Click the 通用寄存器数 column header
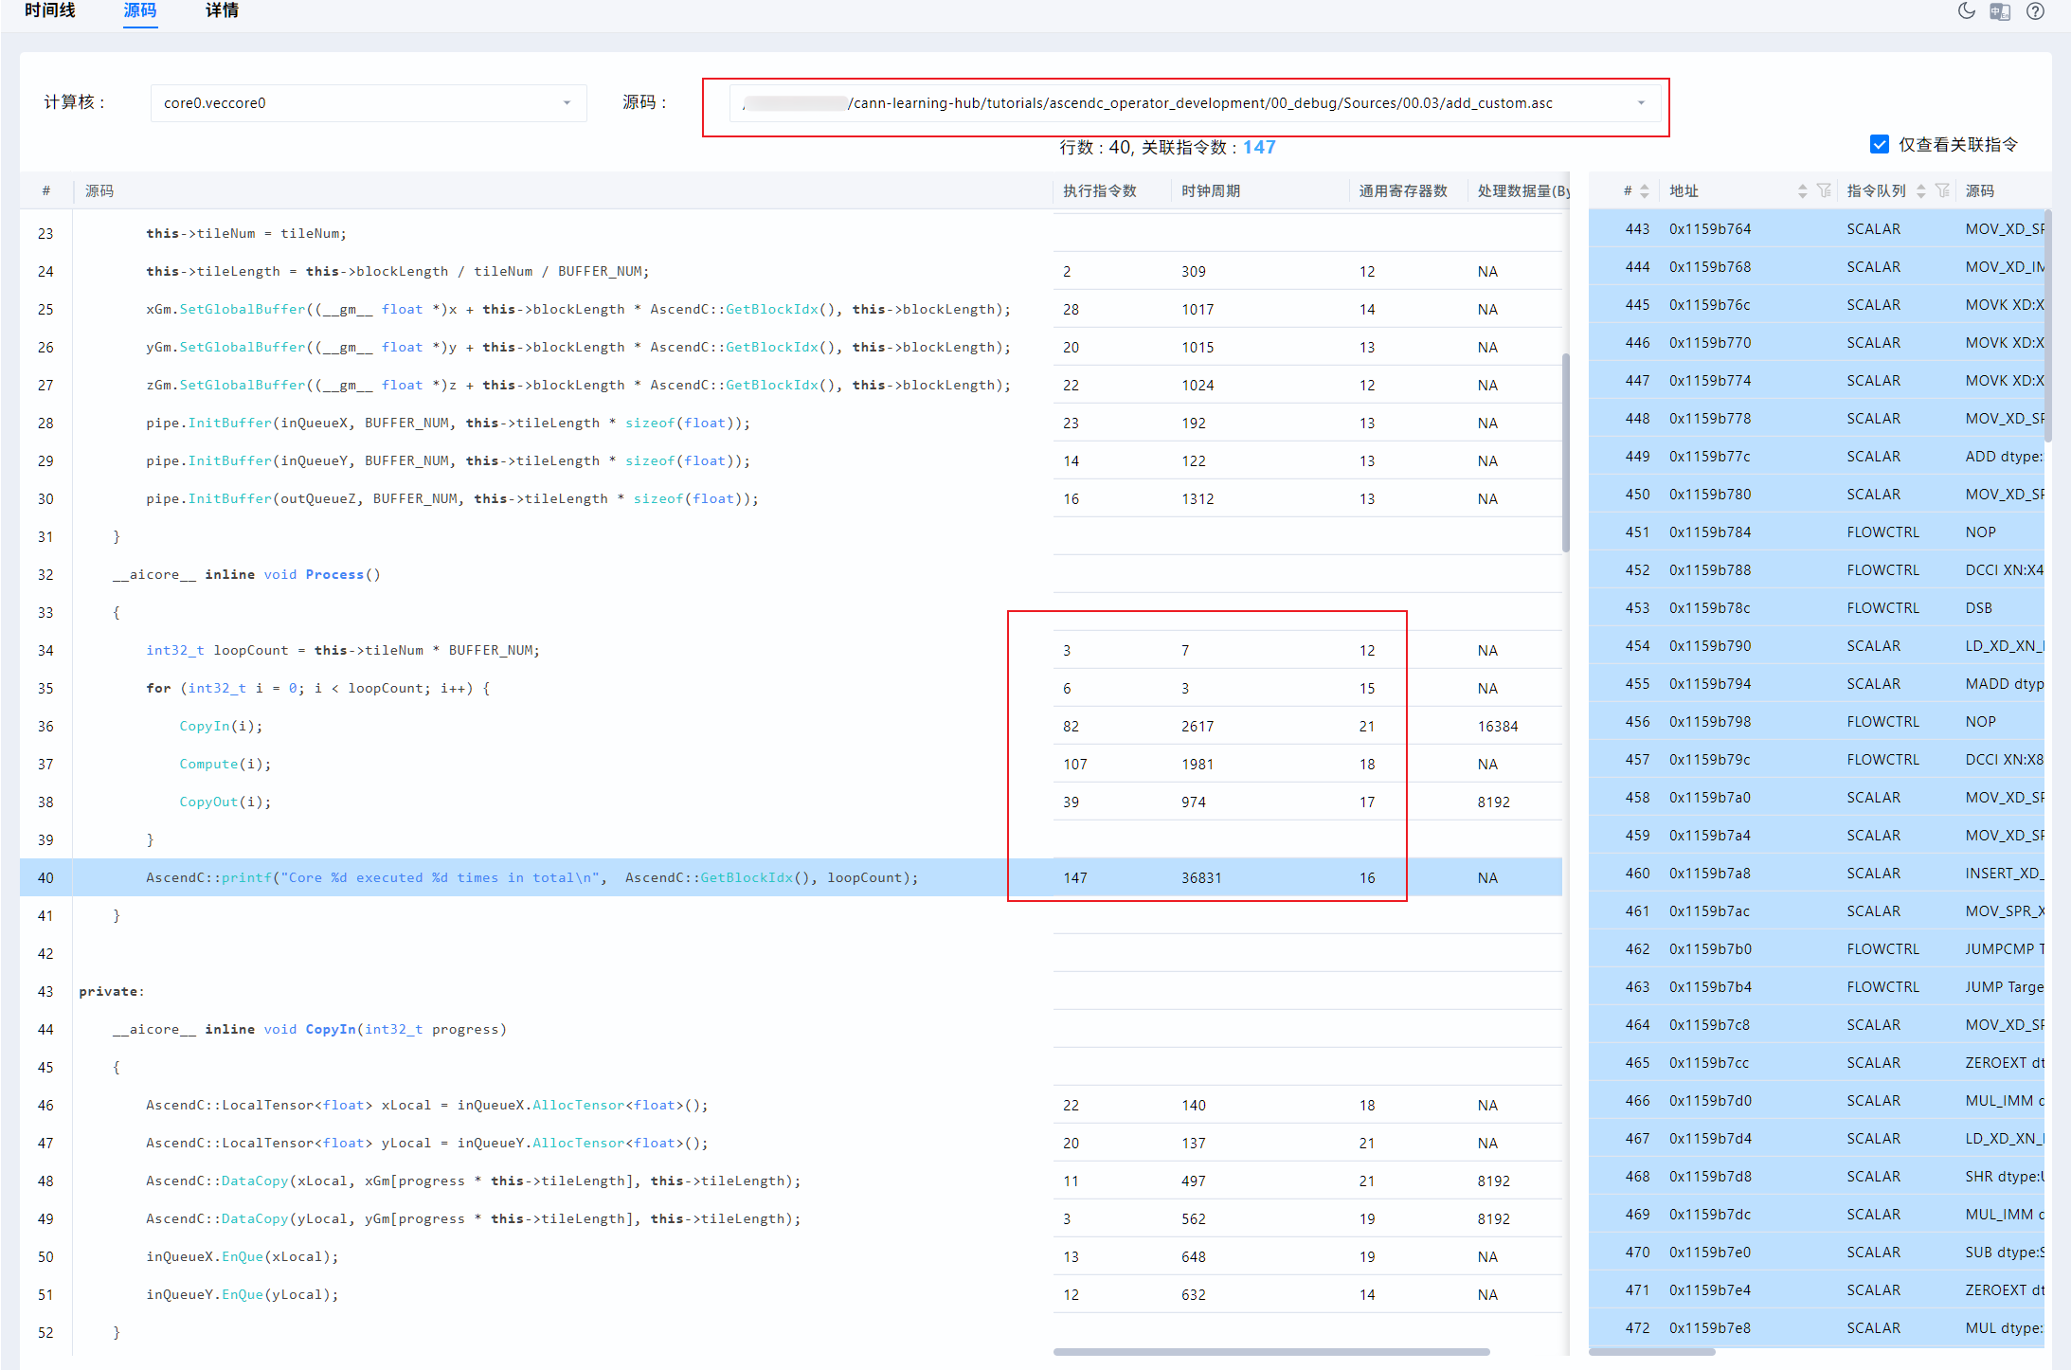Screen dimensions: 2071x1370 [x=1402, y=191]
